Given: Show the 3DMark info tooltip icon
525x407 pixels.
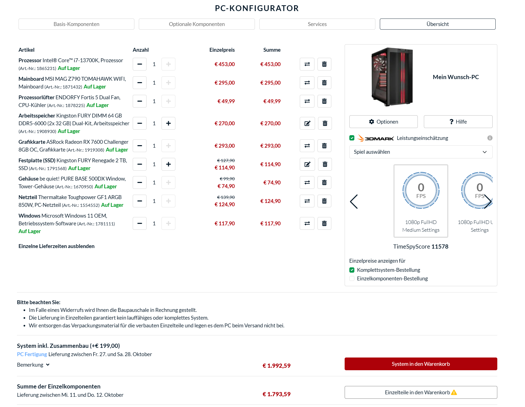Looking at the screenshot, I should coord(490,138).
